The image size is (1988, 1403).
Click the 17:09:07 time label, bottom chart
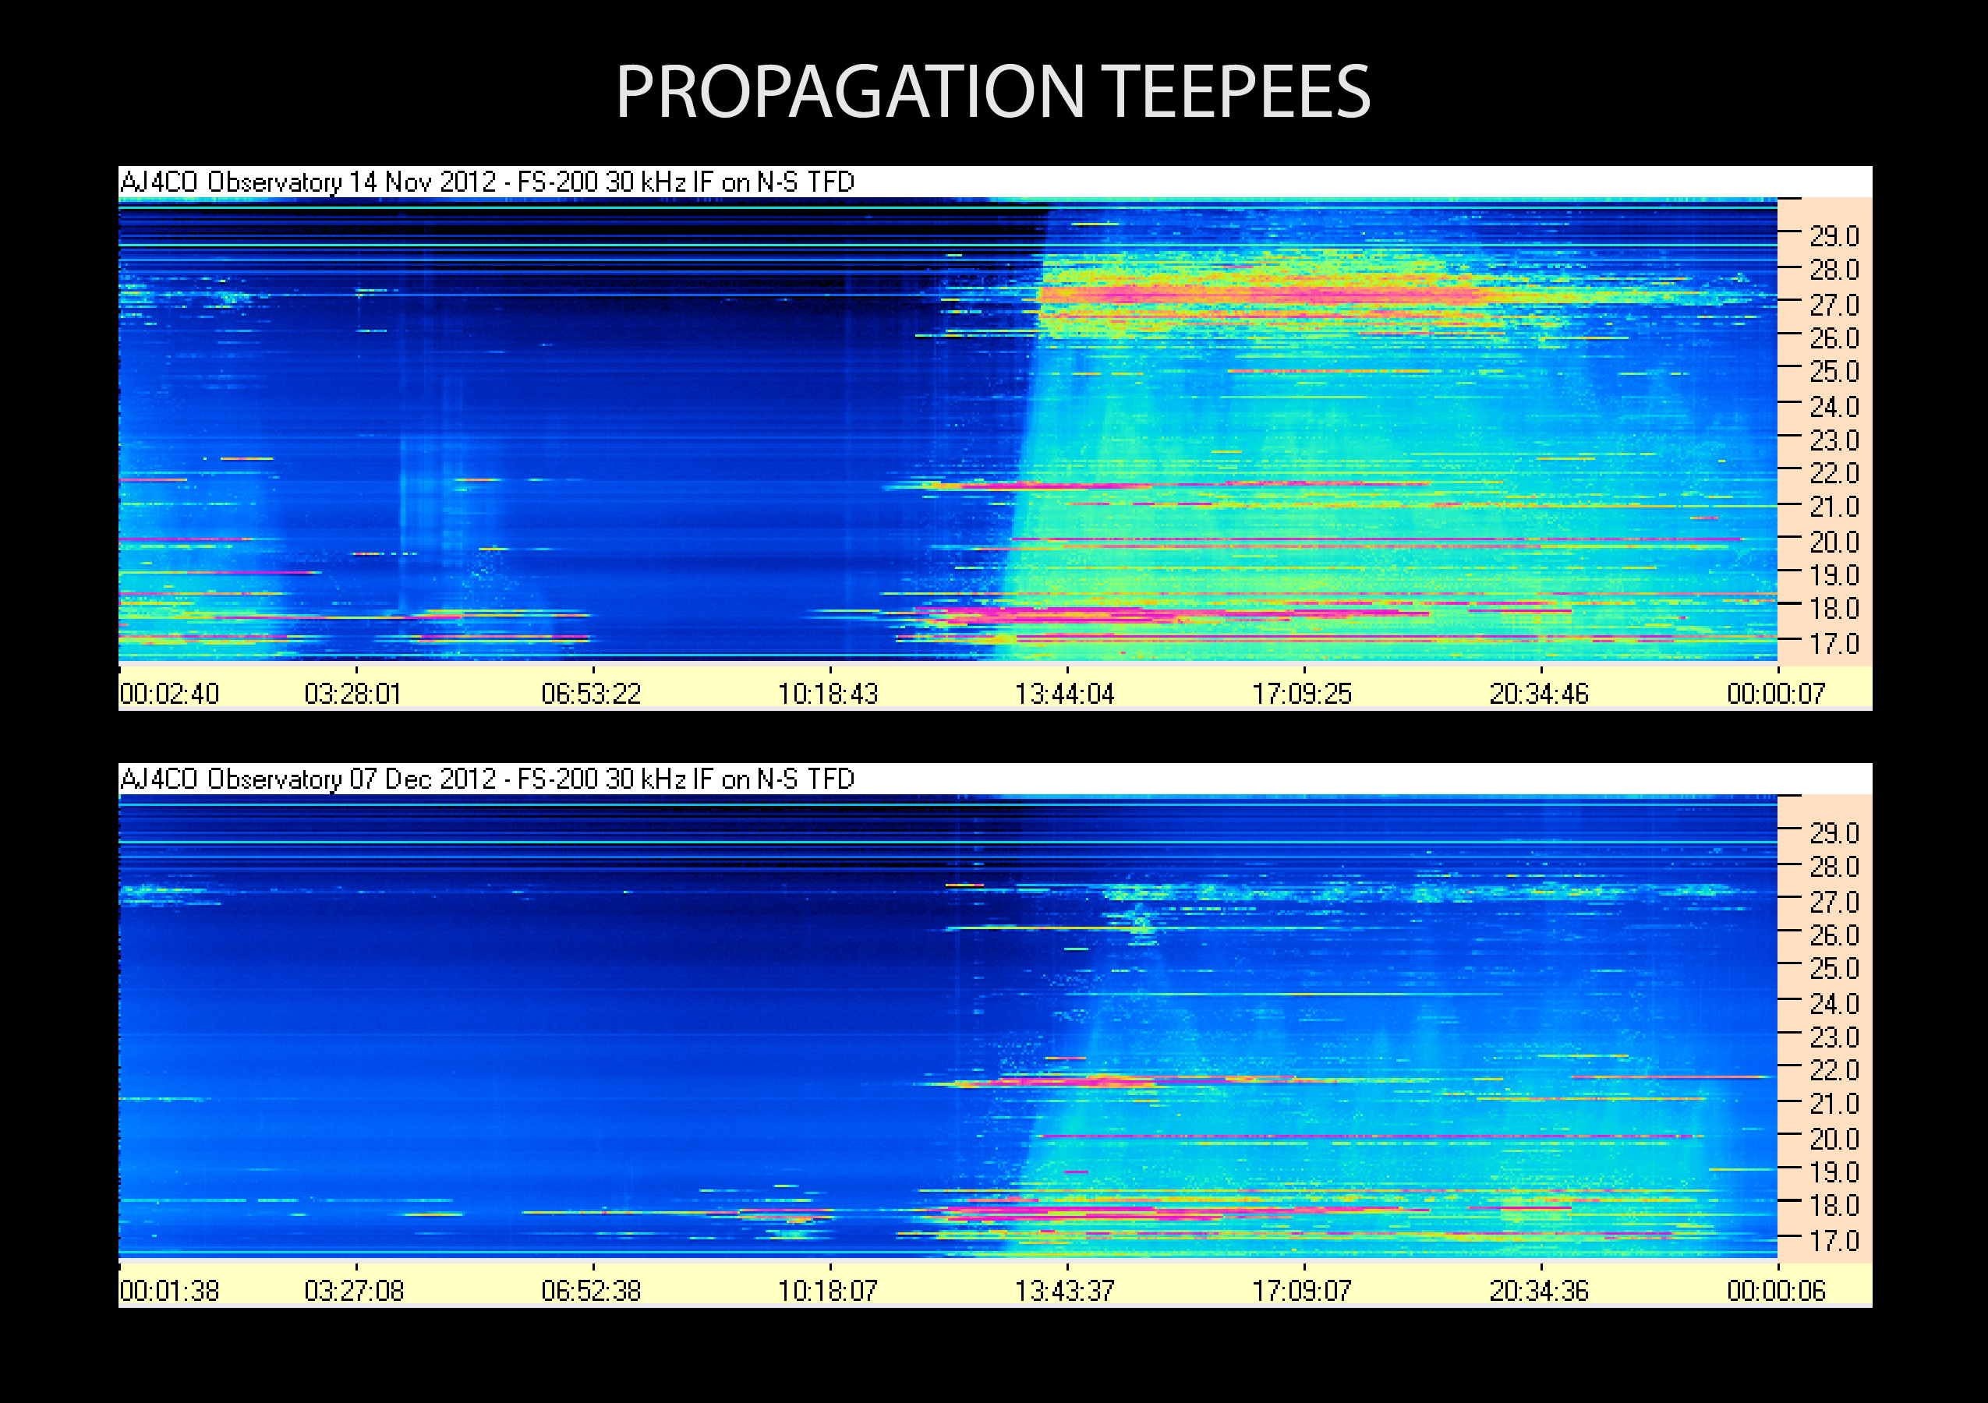click(x=1301, y=1292)
